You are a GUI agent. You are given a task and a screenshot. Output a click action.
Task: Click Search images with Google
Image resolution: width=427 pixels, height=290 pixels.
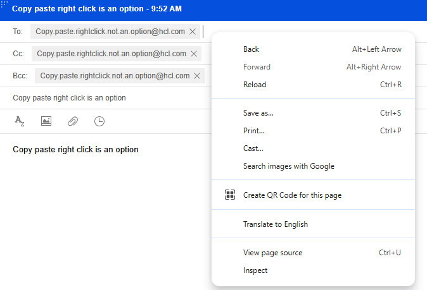288,166
